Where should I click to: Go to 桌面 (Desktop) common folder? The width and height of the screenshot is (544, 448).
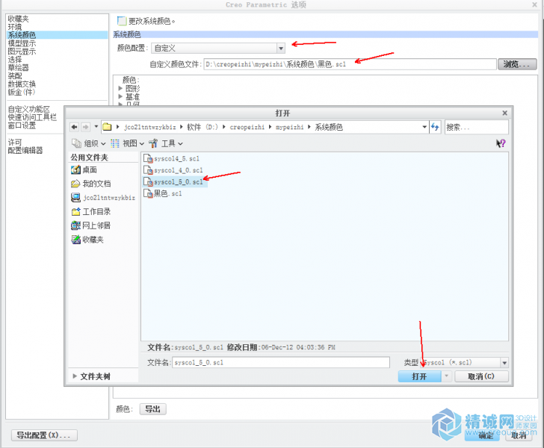84,170
